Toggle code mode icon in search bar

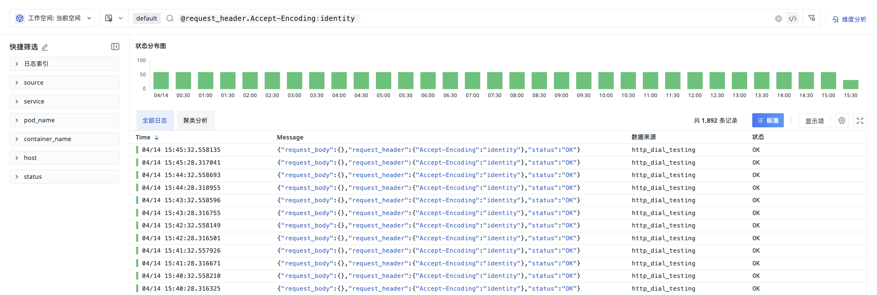793,18
